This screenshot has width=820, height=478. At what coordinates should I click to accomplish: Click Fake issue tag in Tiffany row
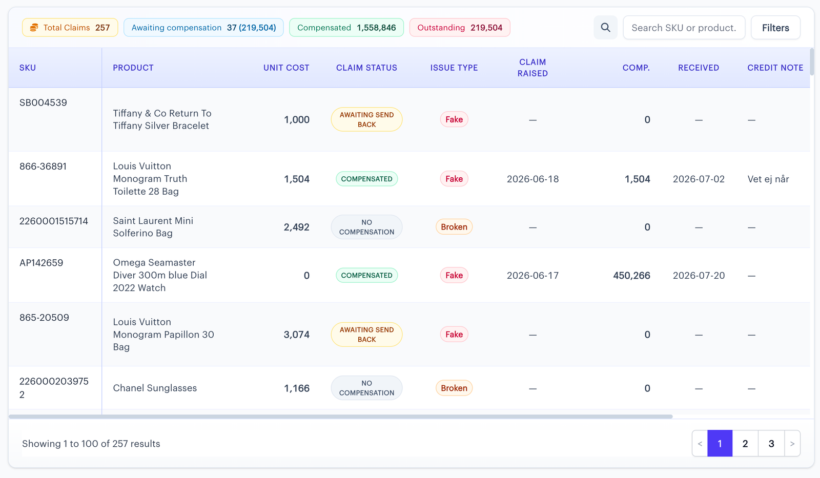[454, 119]
